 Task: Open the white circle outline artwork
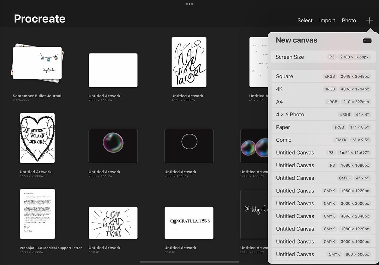[x=189, y=146]
